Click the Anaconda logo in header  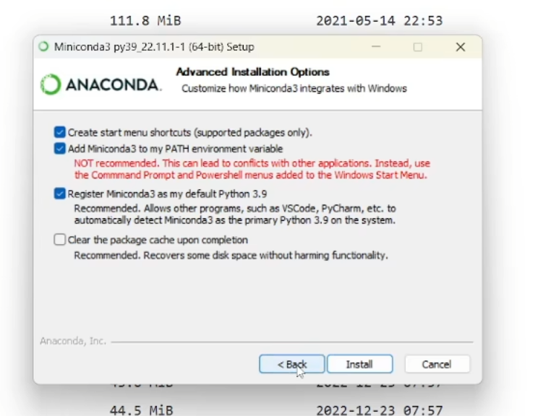coord(101,84)
